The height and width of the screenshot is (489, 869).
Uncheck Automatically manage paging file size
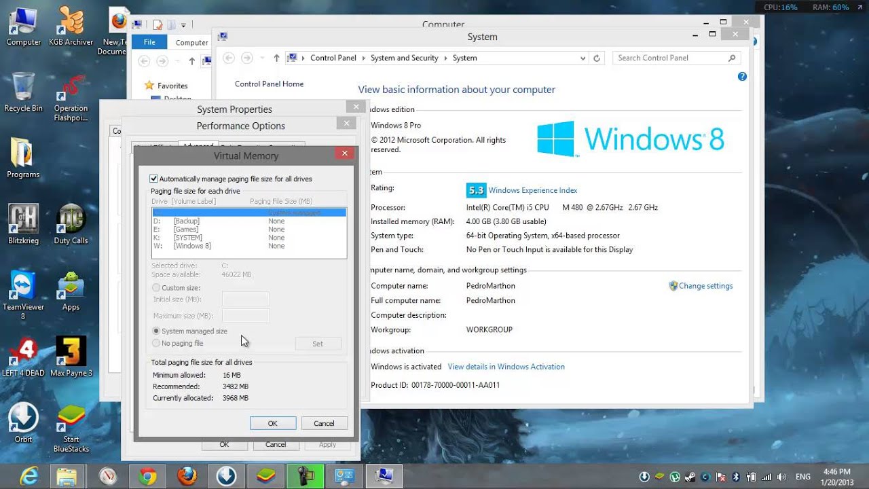[153, 179]
